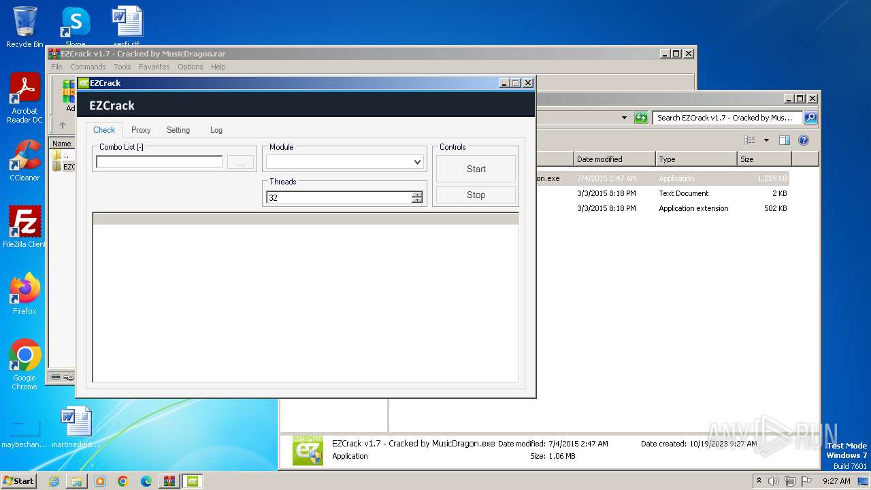Open the Help menu in WinRAR

218,67
